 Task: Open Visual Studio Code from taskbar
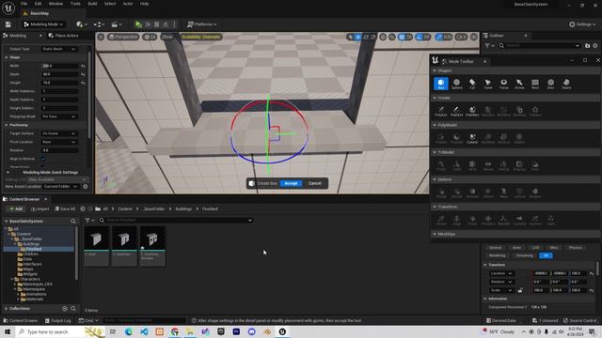(144, 331)
